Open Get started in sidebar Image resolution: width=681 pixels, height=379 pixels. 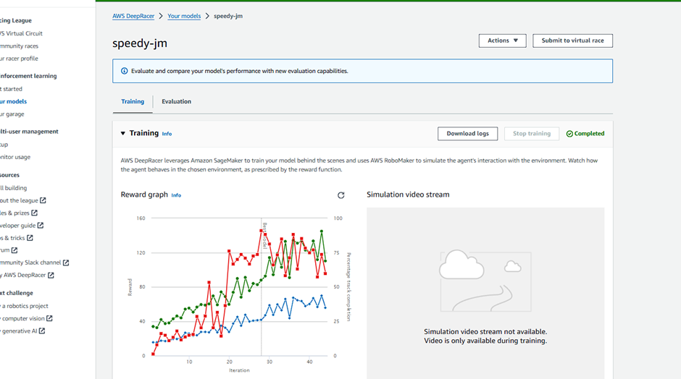click(11, 89)
